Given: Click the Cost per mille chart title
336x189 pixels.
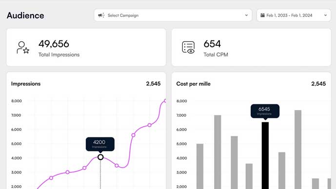Looking at the screenshot, I should [193, 84].
